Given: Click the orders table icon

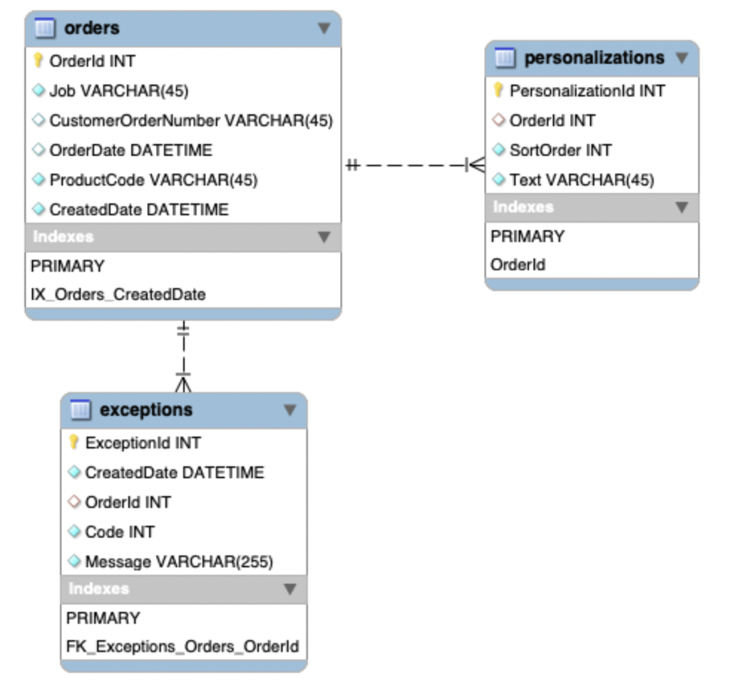Looking at the screenshot, I should [45, 28].
